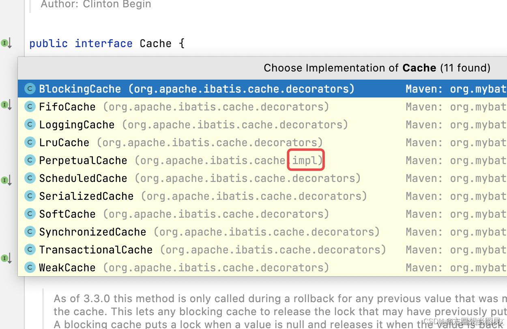
Task: Click the class icon beside BlockingCache
Action: (x=30, y=89)
